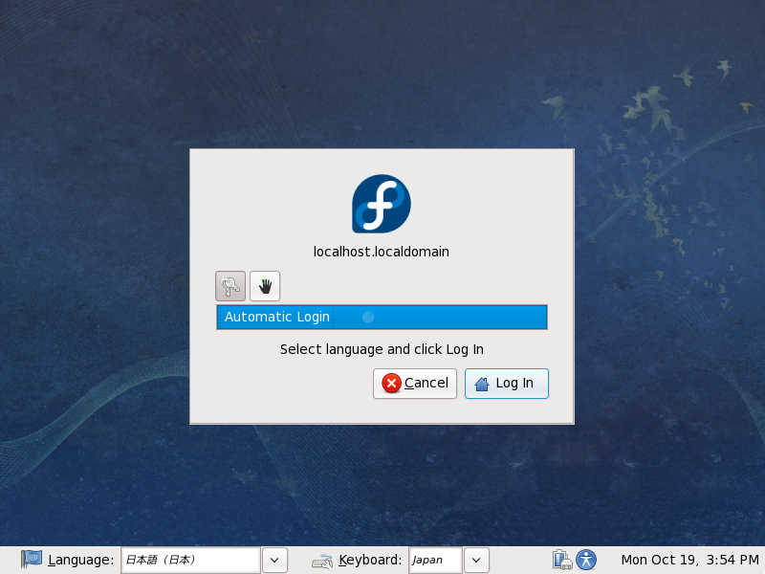
Task: Open the Universal Access accessibility icon
Action: [586, 560]
